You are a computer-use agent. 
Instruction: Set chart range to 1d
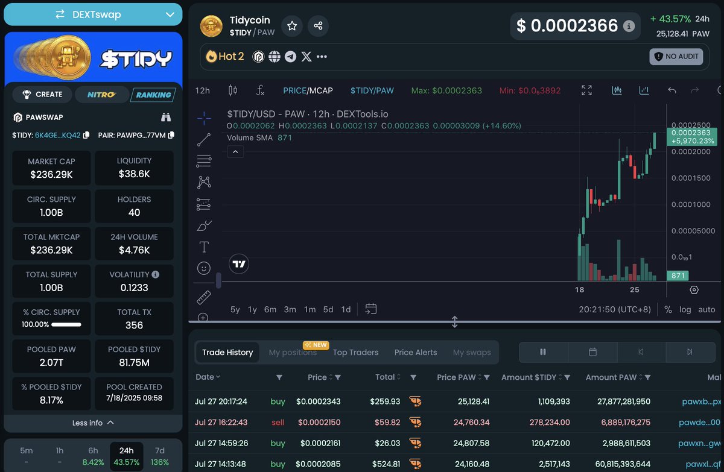point(346,309)
